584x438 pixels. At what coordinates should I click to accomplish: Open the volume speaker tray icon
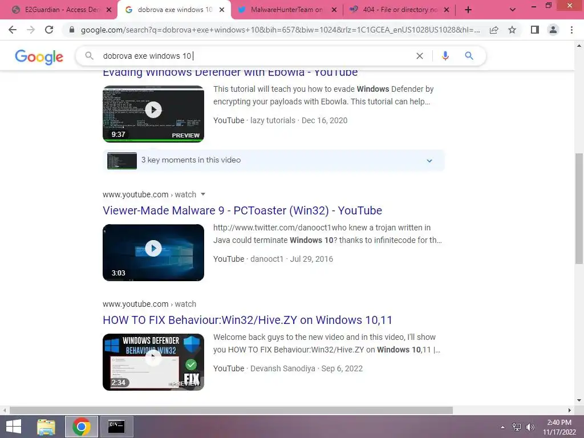click(x=530, y=427)
